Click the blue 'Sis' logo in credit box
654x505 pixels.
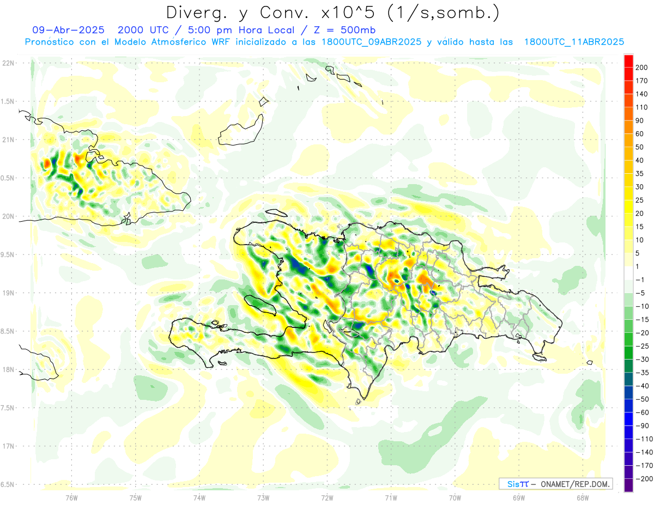click(x=513, y=484)
